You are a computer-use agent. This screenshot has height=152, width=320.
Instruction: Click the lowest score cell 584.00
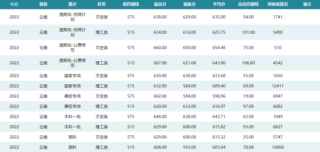pyautogui.click(x=190, y=86)
